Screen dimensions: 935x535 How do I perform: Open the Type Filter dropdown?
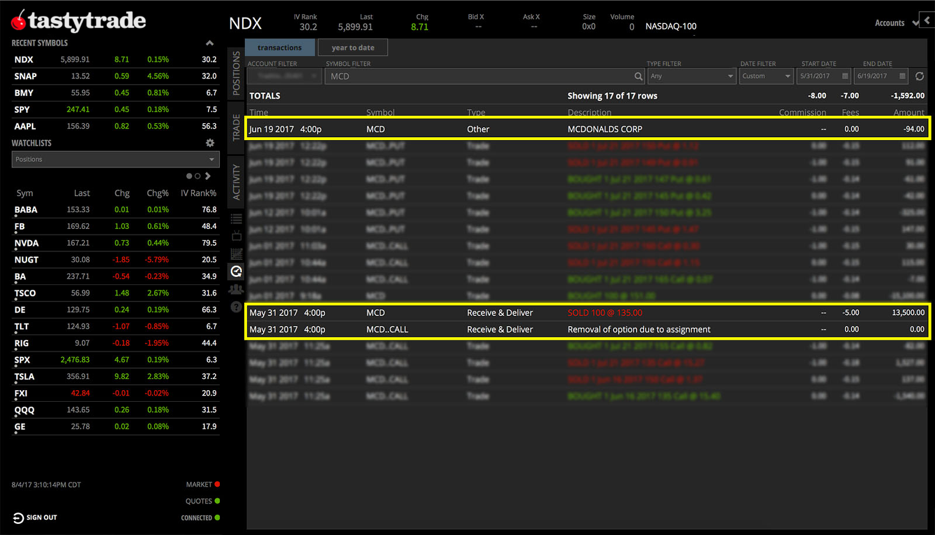click(691, 76)
